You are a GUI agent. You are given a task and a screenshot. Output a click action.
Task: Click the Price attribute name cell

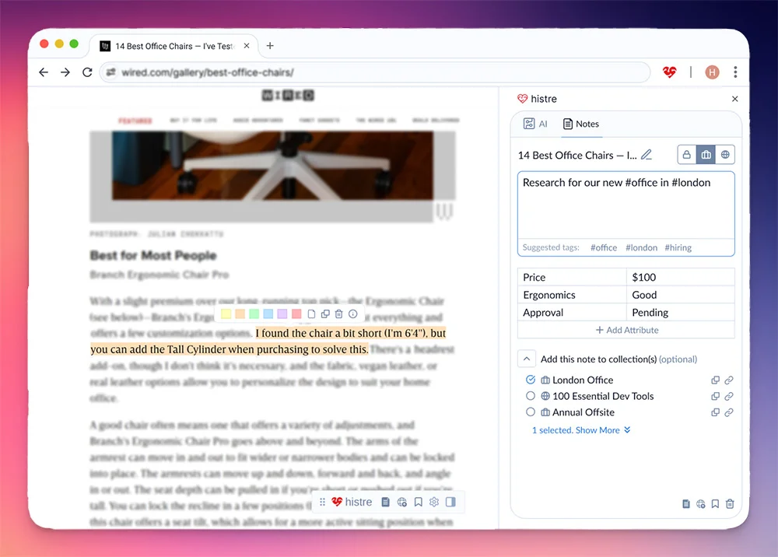tap(572, 277)
